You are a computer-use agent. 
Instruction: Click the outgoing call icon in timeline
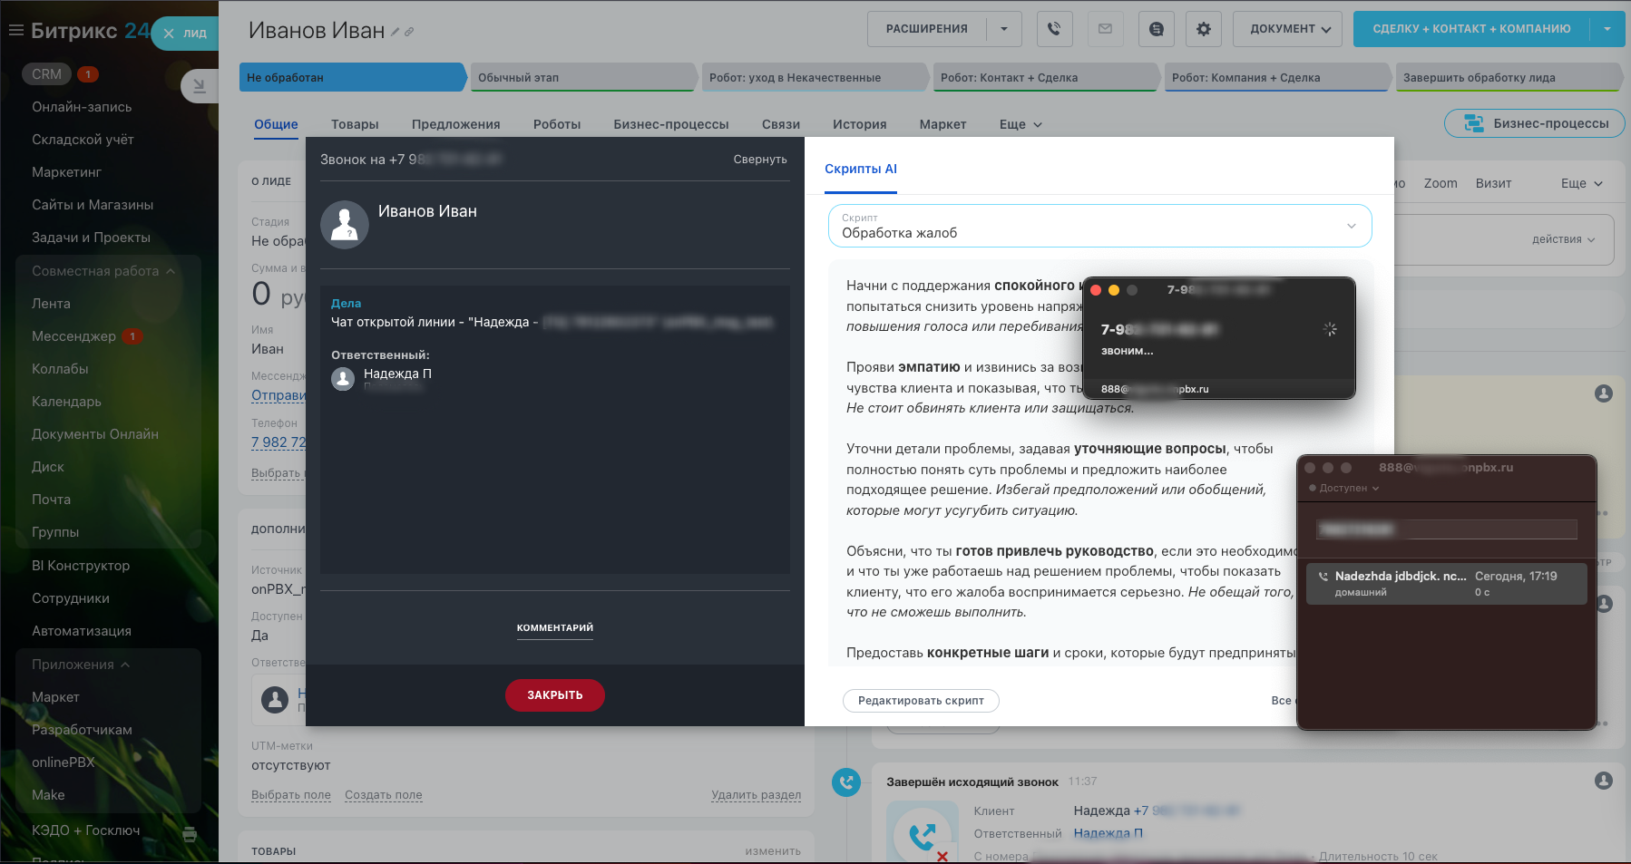846,781
